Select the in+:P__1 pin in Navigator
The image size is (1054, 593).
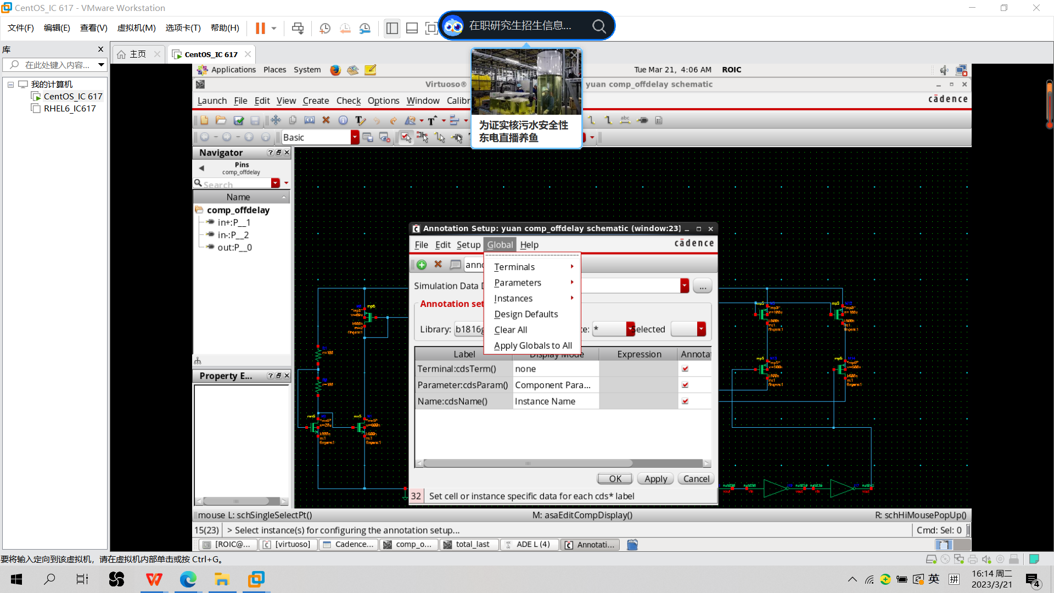[234, 222]
